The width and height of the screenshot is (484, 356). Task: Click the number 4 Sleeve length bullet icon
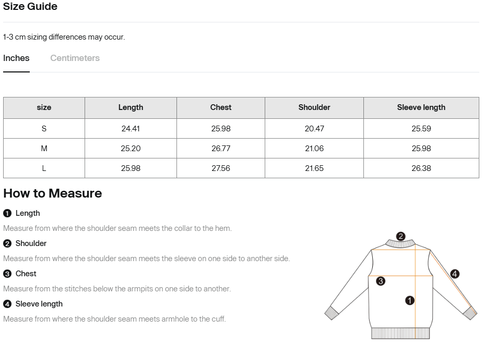pos(7,304)
